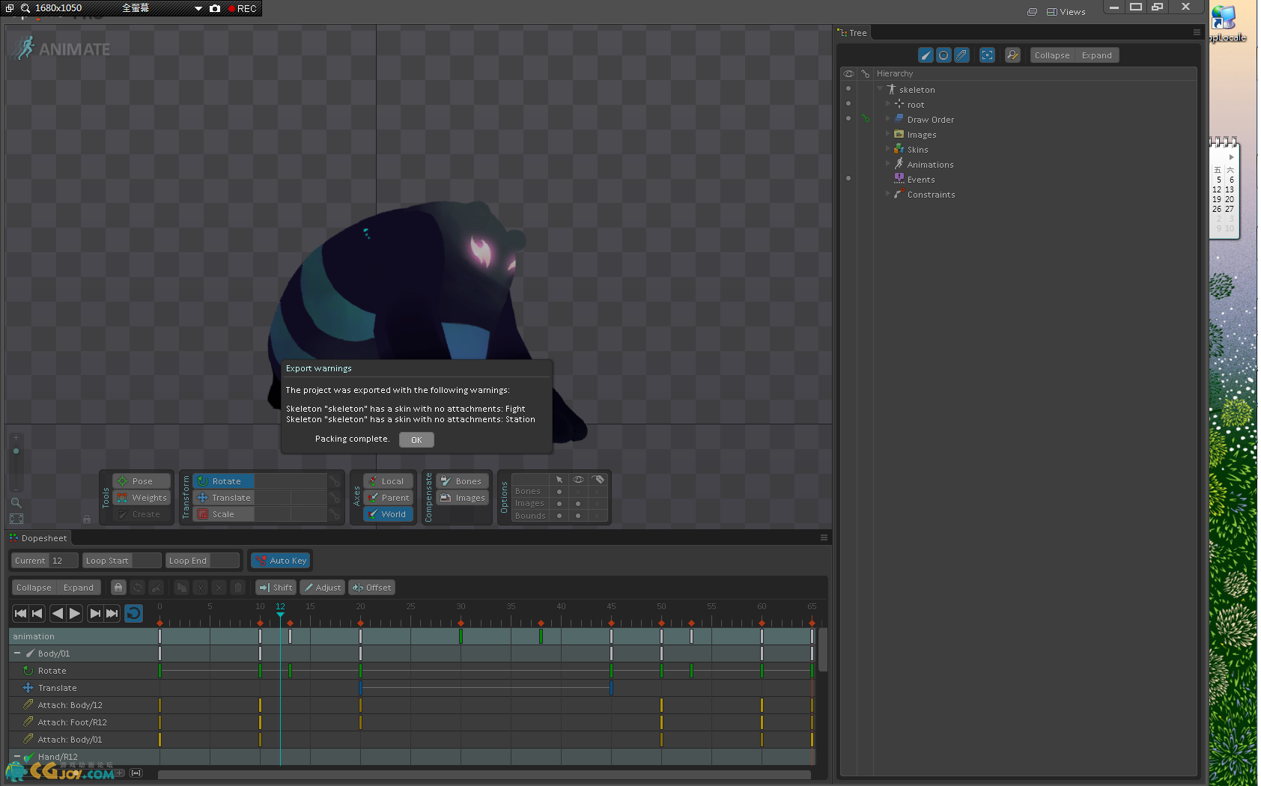Open the Tree panel options menu
1261x786 pixels.
(1197, 32)
